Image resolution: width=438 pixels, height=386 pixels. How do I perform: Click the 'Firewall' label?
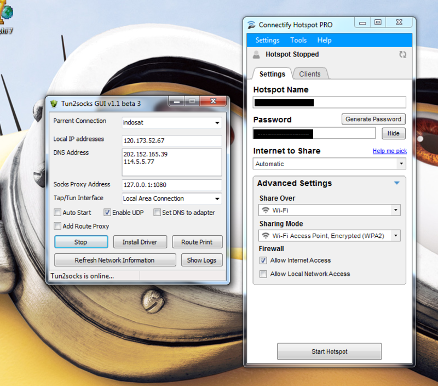click(271, 249)
